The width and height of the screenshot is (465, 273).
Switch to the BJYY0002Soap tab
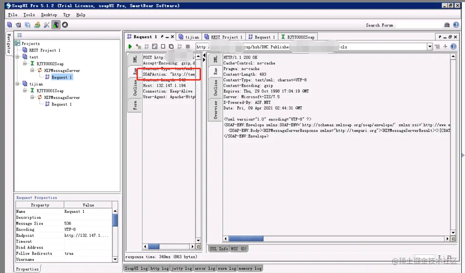tap(298, 37)
